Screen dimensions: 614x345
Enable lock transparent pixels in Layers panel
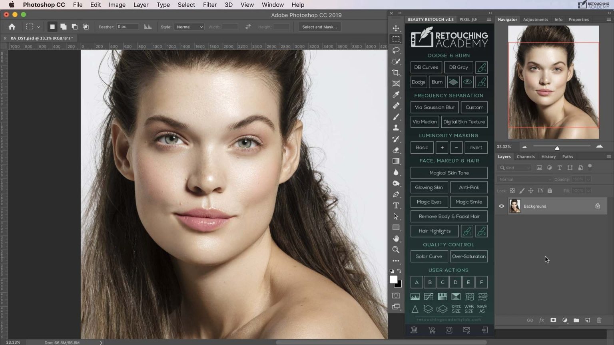[512, 190]
